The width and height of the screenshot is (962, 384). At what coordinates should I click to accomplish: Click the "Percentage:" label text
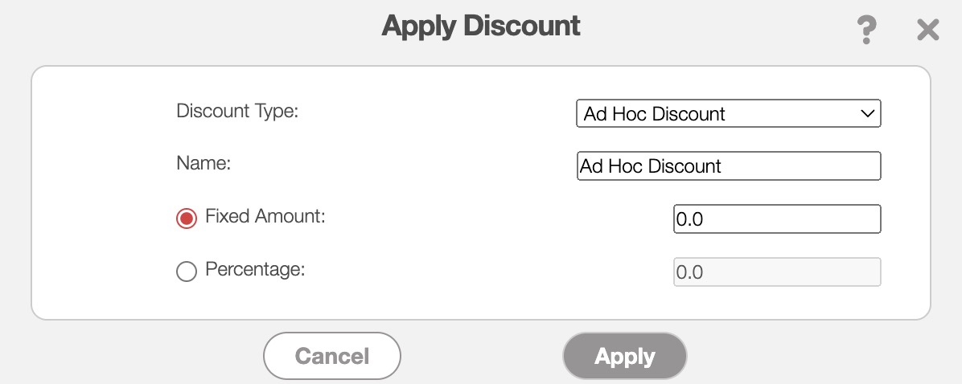[x=256, y=269]
